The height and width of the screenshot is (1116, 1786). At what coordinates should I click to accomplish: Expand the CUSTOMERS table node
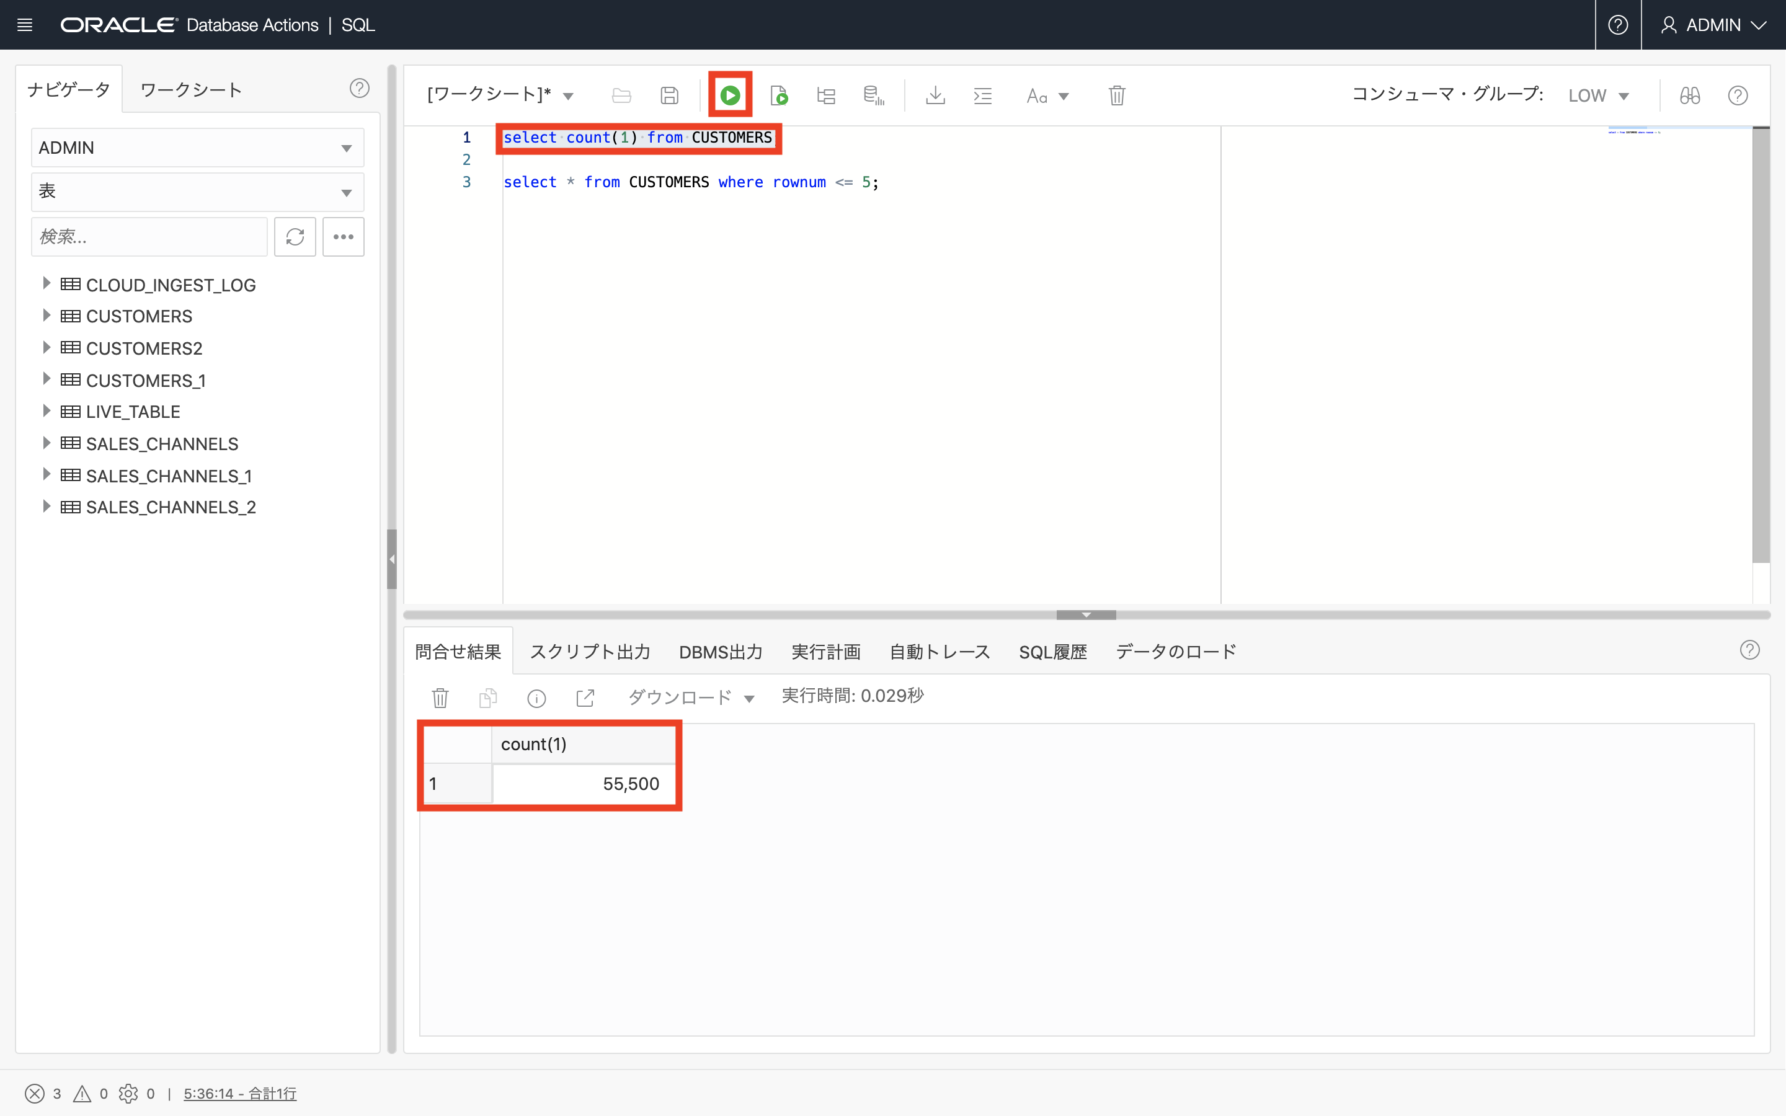point(47,316)
